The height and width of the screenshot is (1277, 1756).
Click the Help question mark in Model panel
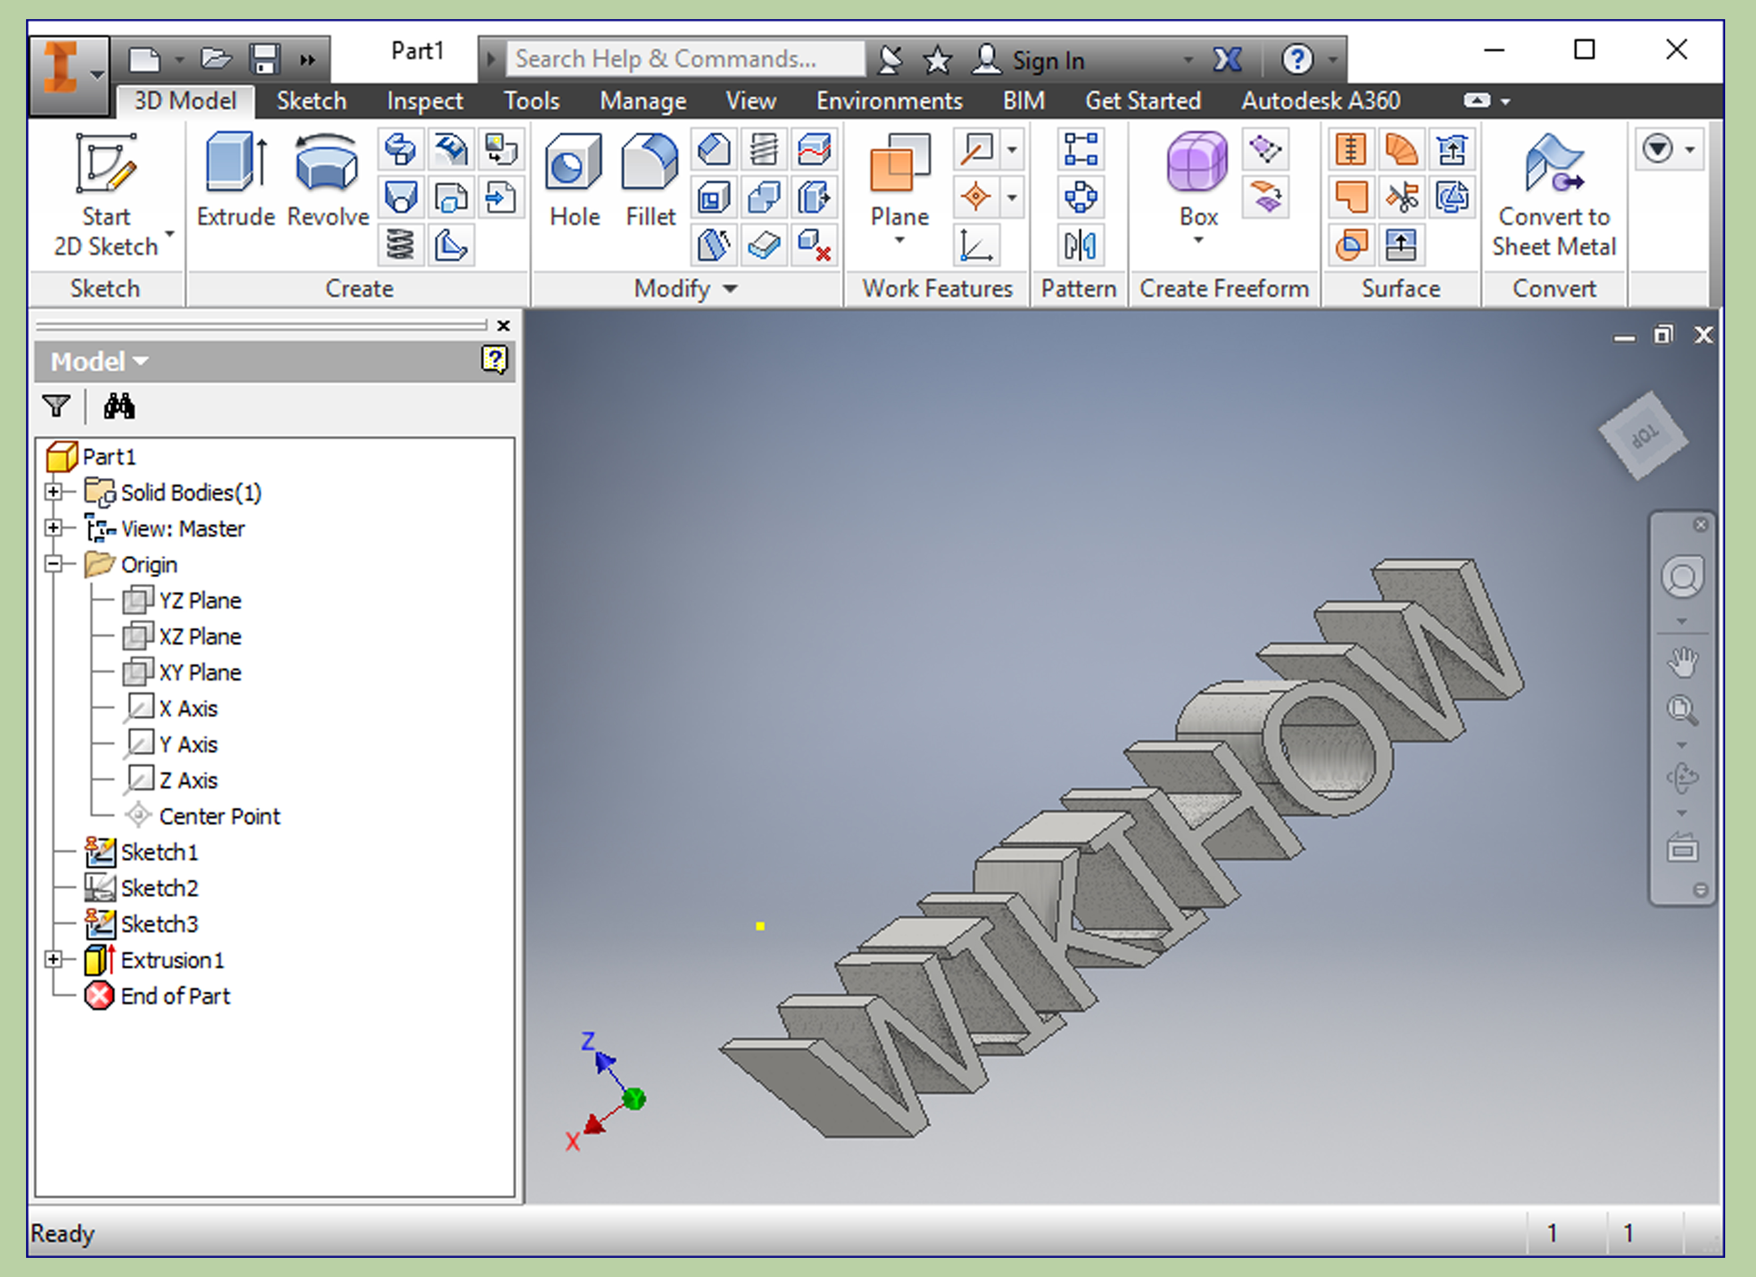click(x=495, y=359)
